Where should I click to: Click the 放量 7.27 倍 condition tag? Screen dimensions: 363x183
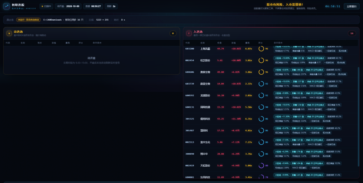pos(297,140)
